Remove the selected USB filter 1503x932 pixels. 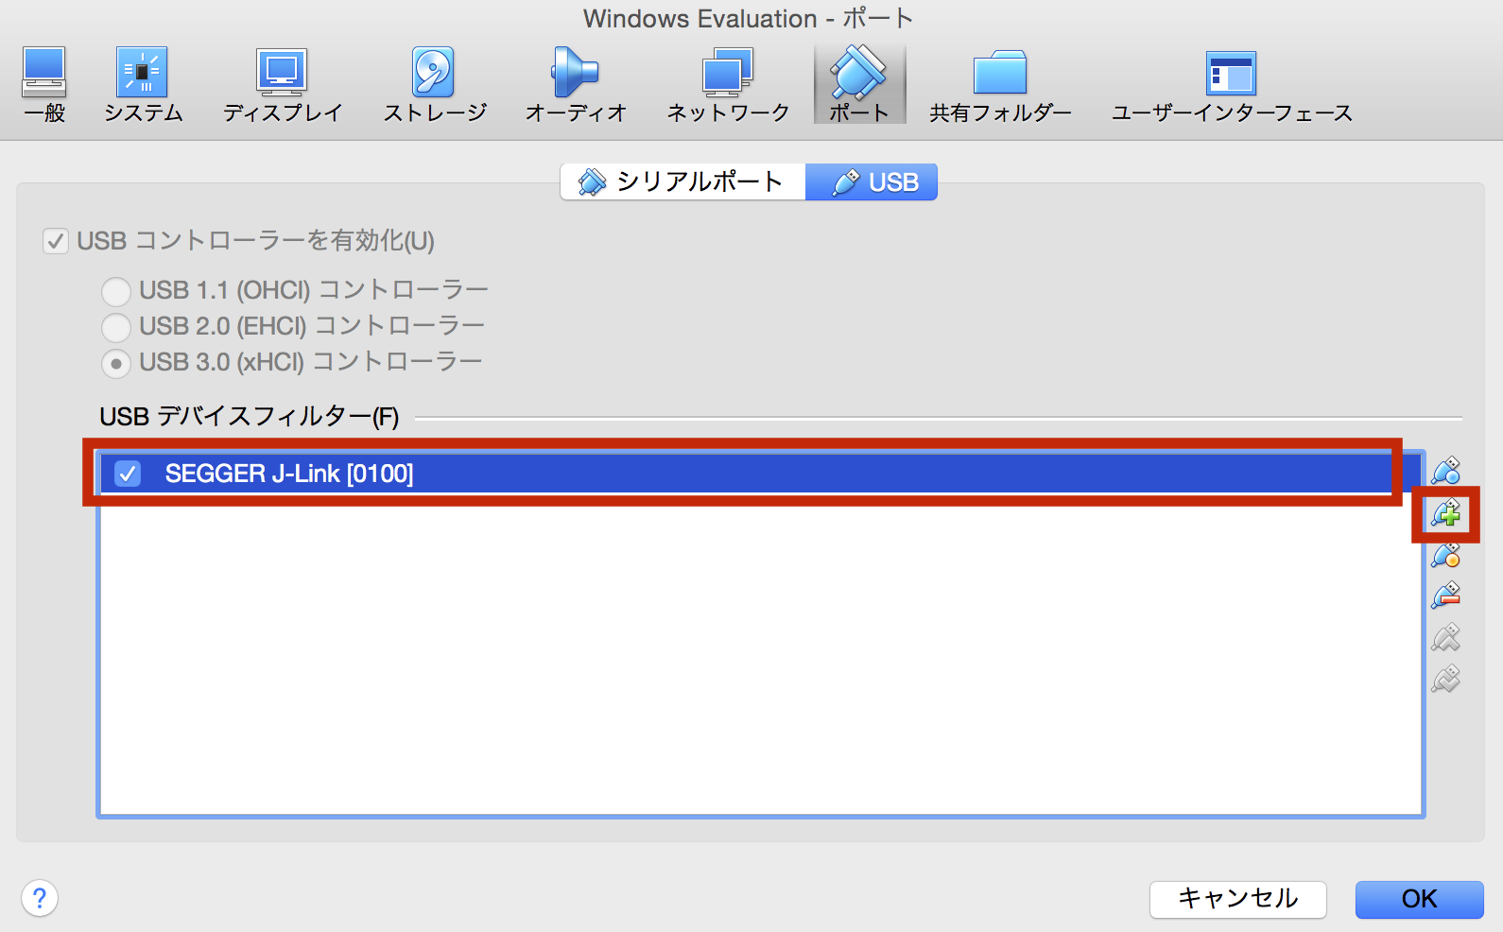click(x=1445, y=596)
